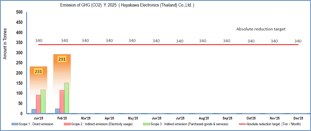
Task: Click the red absolute reduction target line
Action: (x=168, y=45)
